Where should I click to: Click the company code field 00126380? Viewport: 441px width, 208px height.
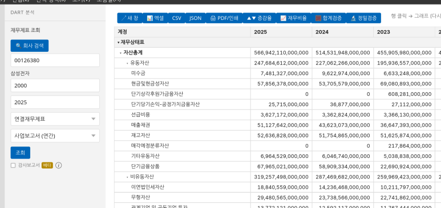point(55,60)
